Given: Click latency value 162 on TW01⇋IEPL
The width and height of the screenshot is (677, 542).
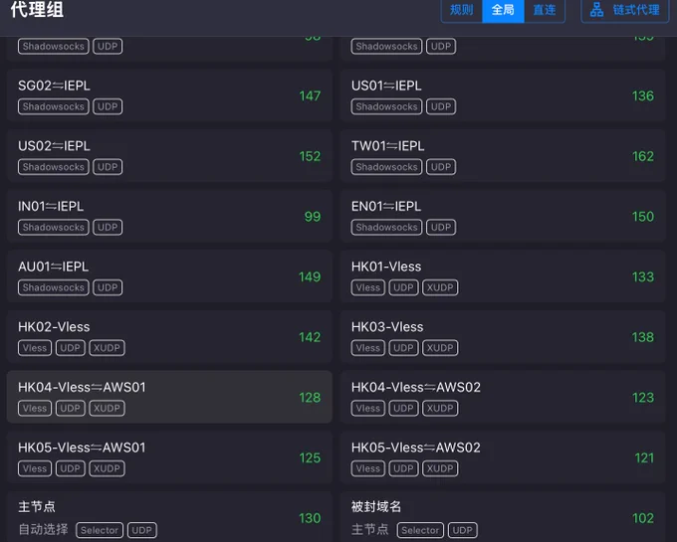Looking at the screenshot, I should pyautogui.click(x=643, y=156).
